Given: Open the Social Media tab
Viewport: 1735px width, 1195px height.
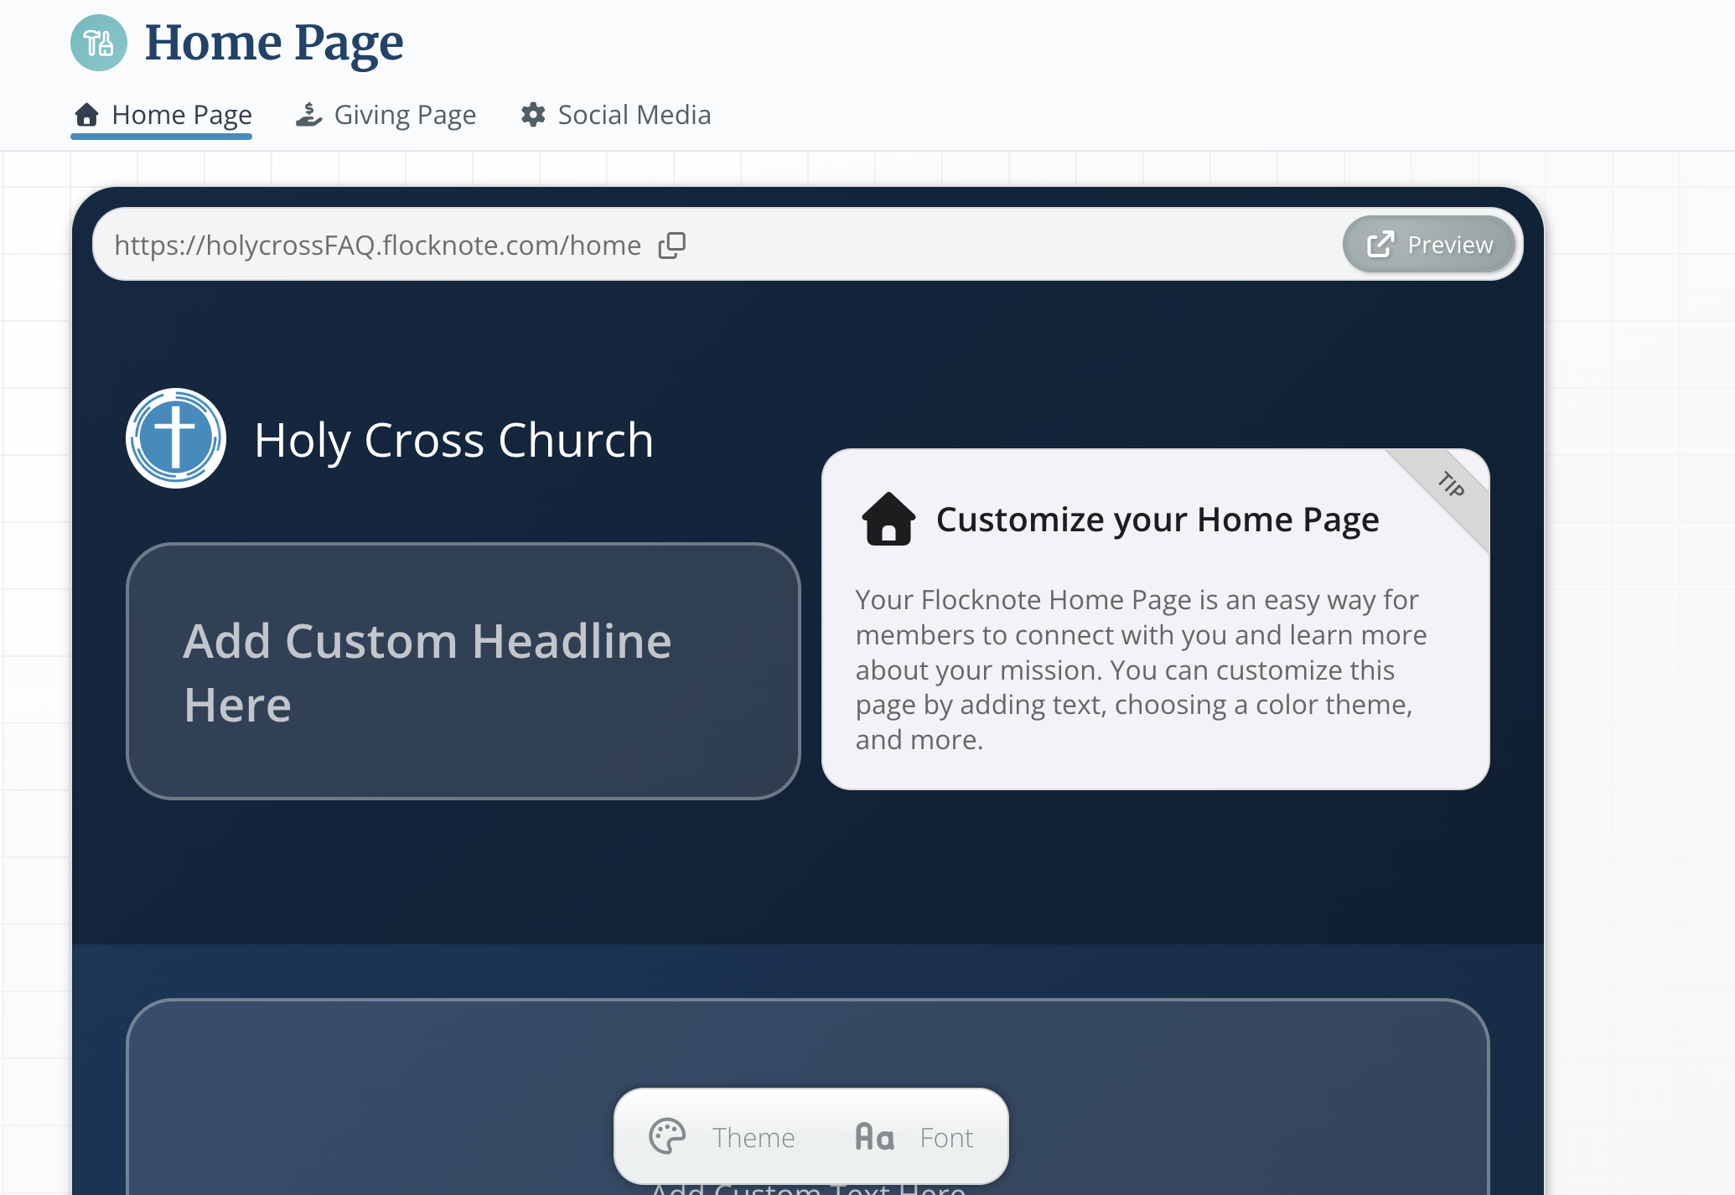Looking at the screenshot, I should tap(634, 115).
